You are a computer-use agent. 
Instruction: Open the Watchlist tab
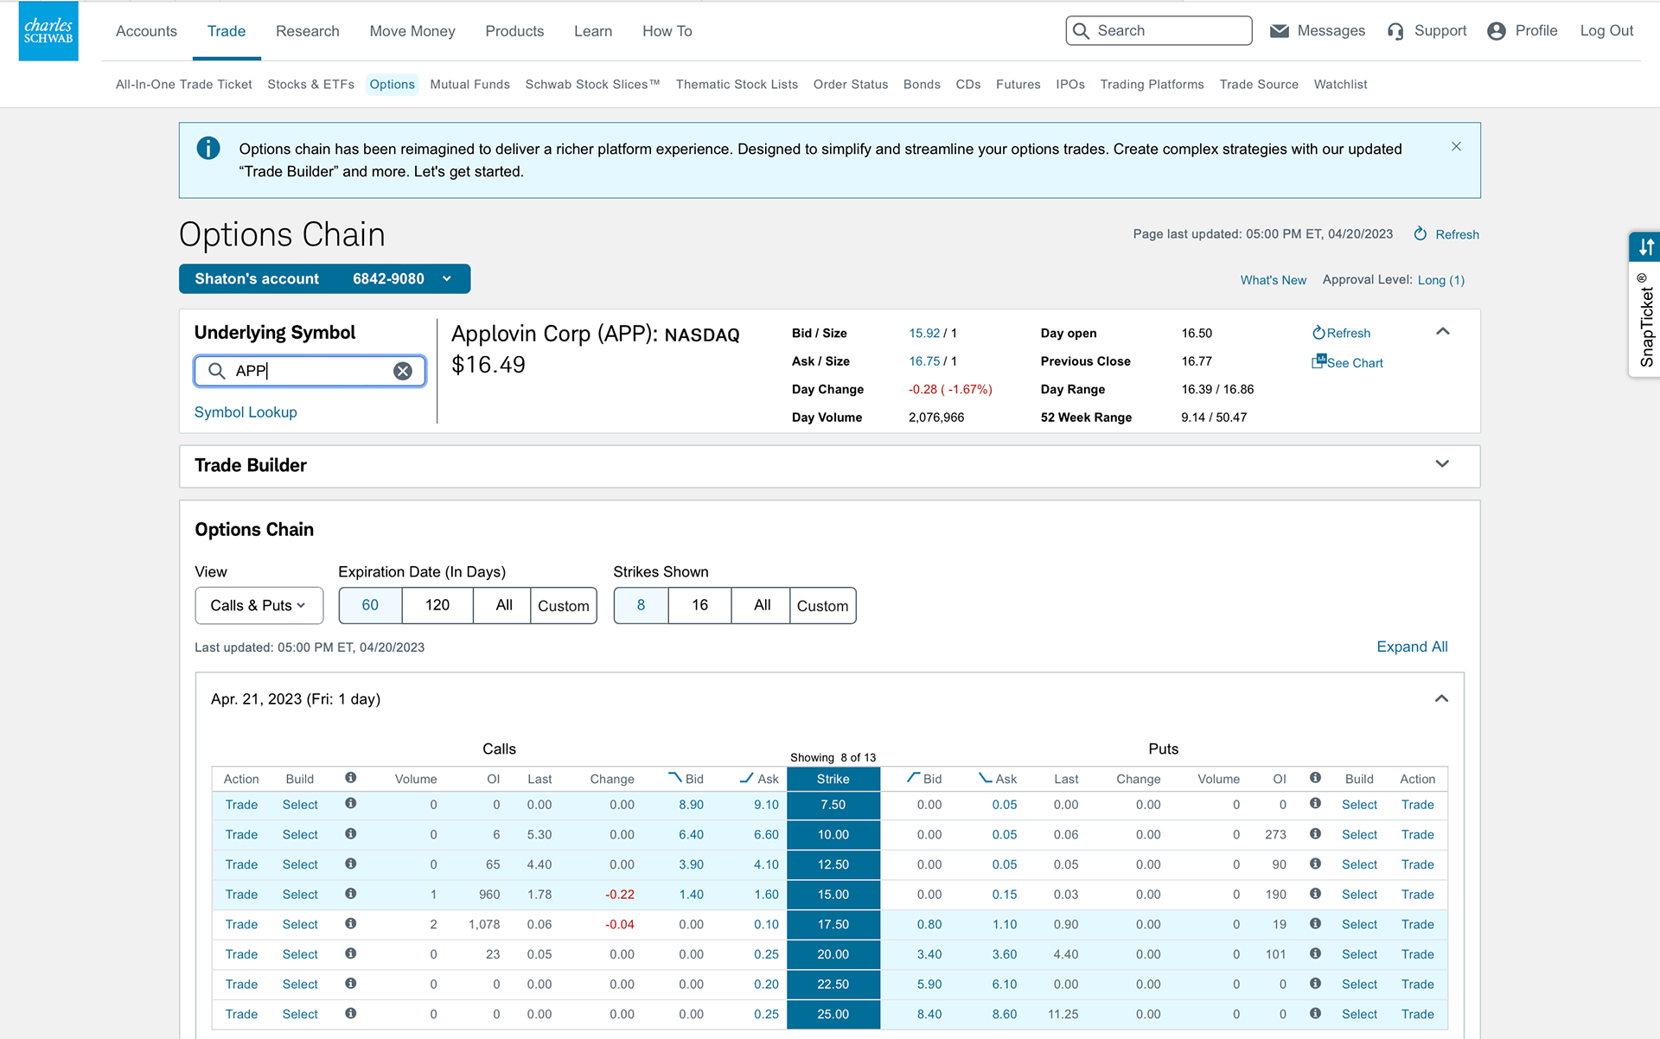[1340, 84]
